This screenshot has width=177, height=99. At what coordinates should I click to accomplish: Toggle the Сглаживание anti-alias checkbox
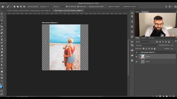pyautogui.click(x=67, y=7)
